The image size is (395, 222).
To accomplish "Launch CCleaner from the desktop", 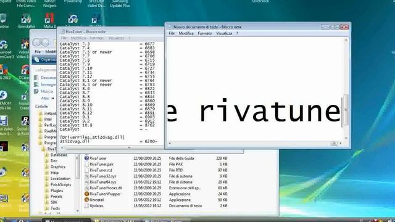I will pos(25,72).
